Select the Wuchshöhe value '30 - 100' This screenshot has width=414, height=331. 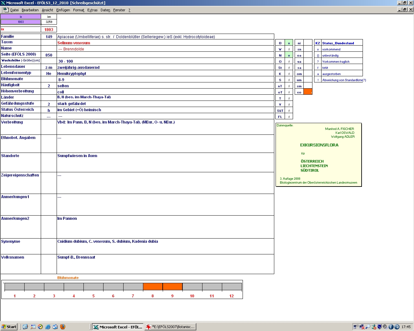coord(165,61)
